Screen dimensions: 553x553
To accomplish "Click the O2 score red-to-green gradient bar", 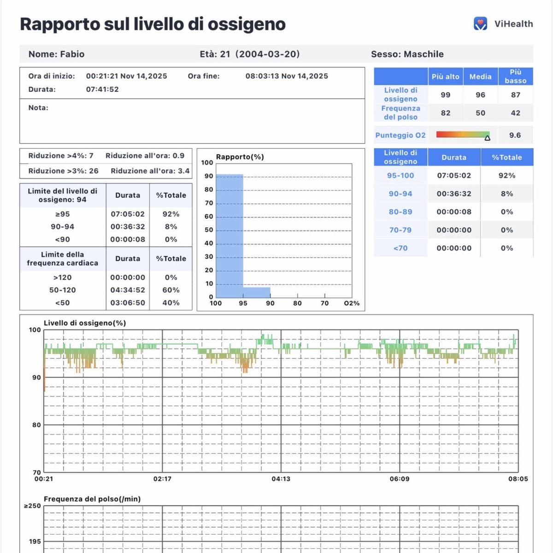I will pos(461,135).
